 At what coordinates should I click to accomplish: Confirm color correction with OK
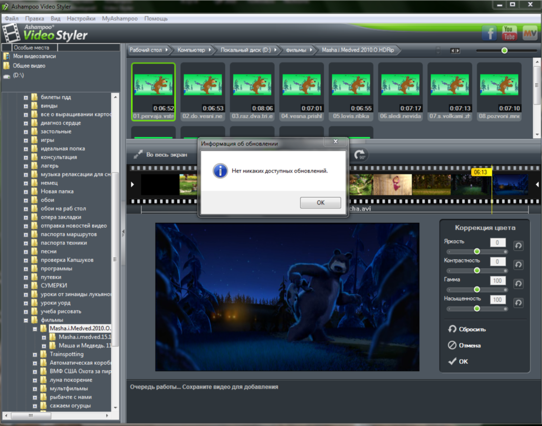click(458, 362)
